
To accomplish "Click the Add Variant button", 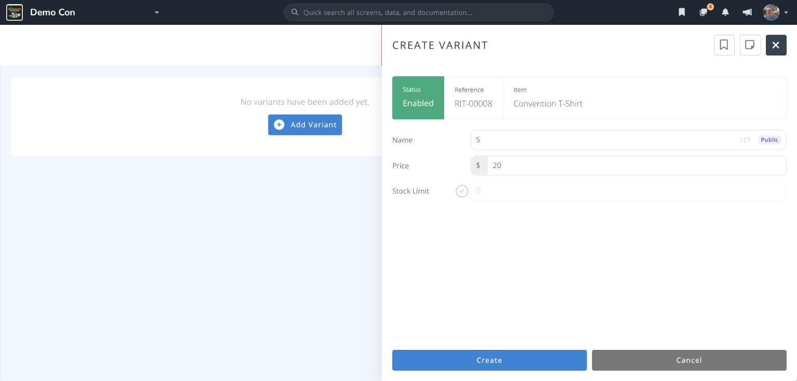I will click(305, 125).
